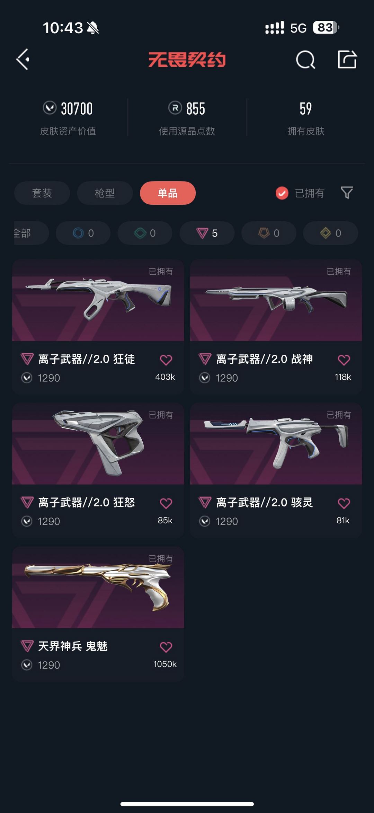The image size is (374, 813).
Task: Tap the share icon in header
Action: coord(347,60)
